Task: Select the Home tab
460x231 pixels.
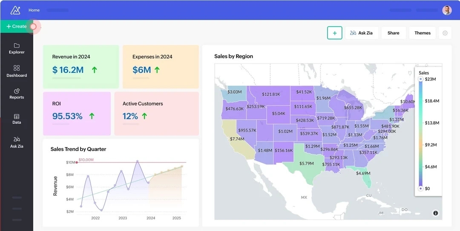Action: pos(34,10)
